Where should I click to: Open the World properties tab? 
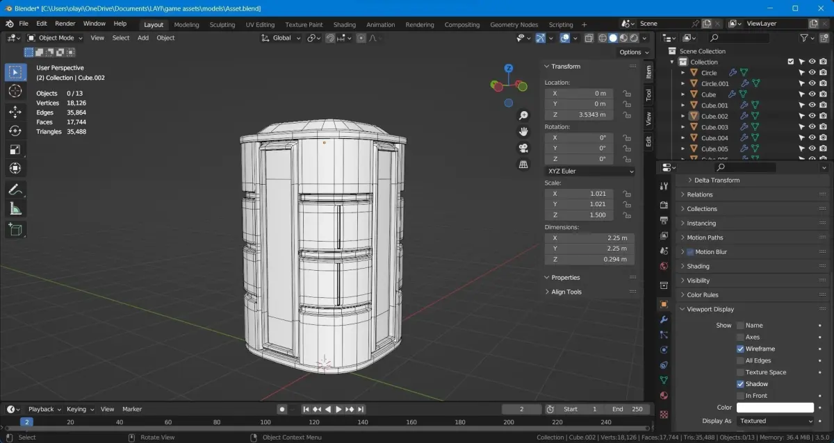coord(664,266)
